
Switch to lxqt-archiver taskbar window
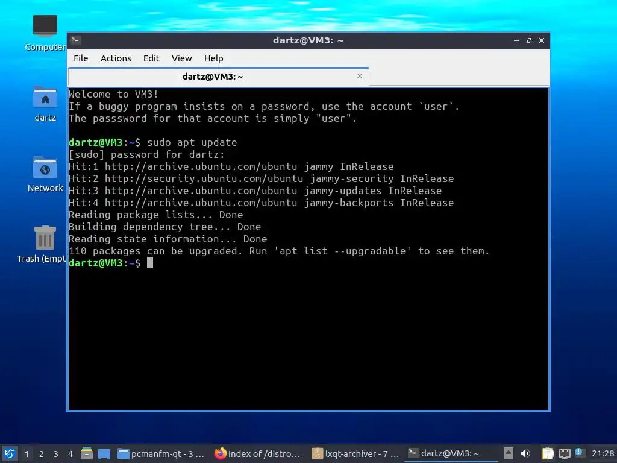tap(355, 453)
